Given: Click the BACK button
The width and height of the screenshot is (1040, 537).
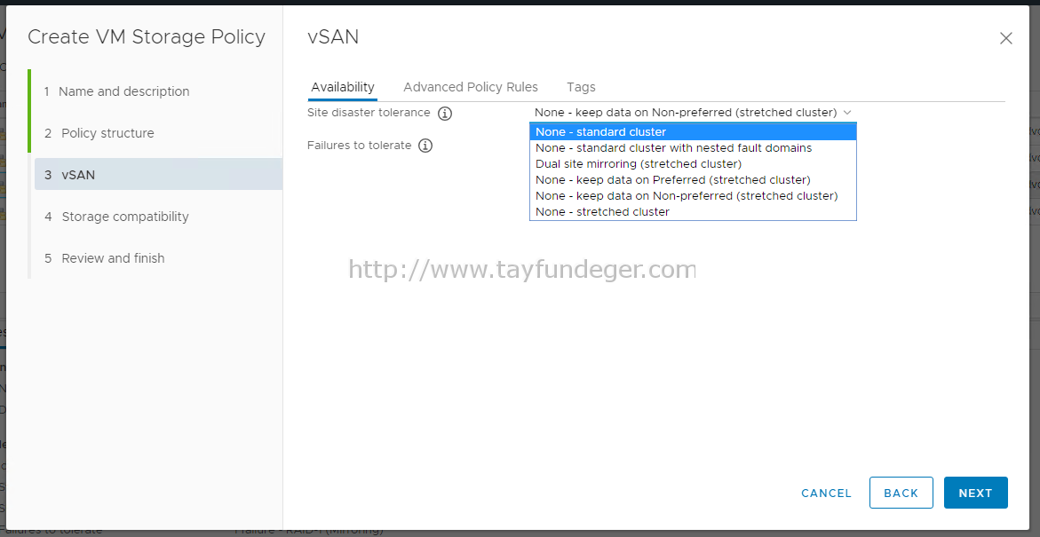Looking at the screenshot, I should [x=901, y=493].
